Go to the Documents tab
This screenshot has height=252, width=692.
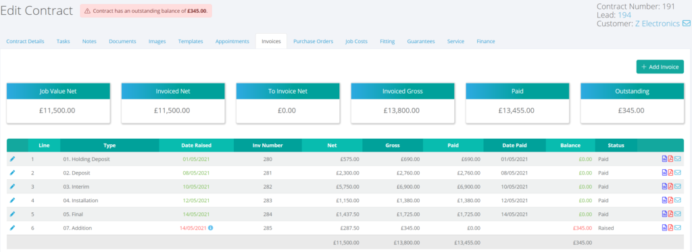(122, 41)
